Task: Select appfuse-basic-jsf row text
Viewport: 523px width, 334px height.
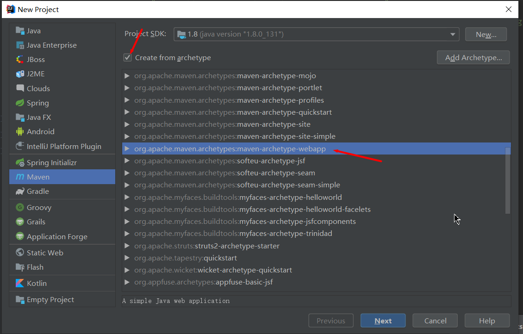Action: click(x=204, y=282)
